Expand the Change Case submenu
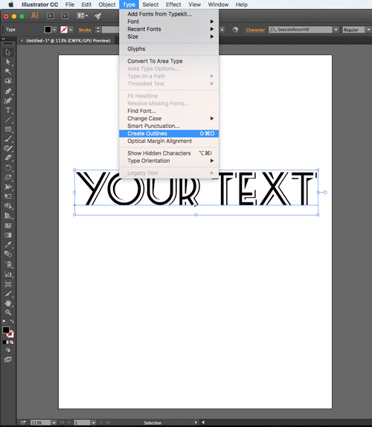Viewport: 372px width, 427px height. point(169,118)
